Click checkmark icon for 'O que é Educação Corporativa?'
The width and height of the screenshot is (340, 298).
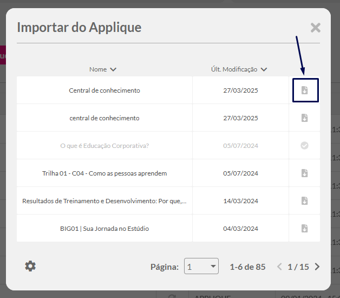pyautogui.click(x=305, y=146)
